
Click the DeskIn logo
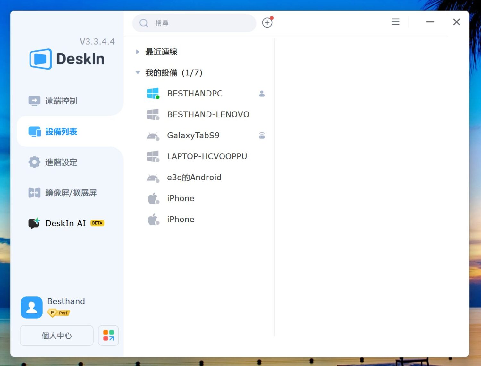click(67, 59)
